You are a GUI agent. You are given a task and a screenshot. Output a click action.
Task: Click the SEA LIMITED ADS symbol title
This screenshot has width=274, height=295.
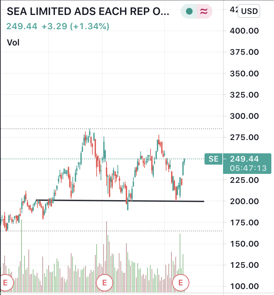[x=88, y=11]
